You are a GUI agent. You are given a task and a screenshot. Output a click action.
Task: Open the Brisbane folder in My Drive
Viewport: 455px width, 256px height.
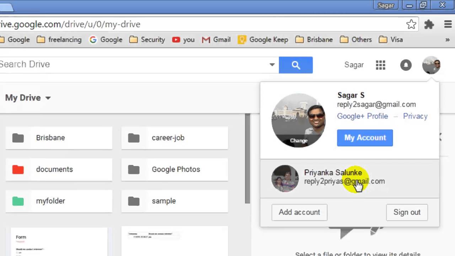59,138
